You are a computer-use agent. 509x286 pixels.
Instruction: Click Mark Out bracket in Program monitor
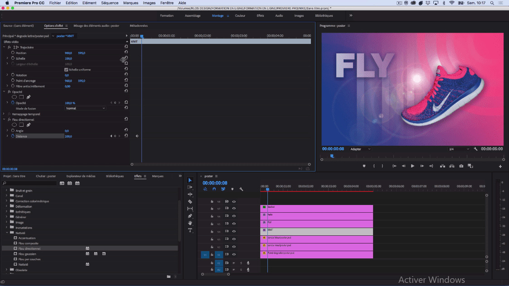[x=383, y=166]
